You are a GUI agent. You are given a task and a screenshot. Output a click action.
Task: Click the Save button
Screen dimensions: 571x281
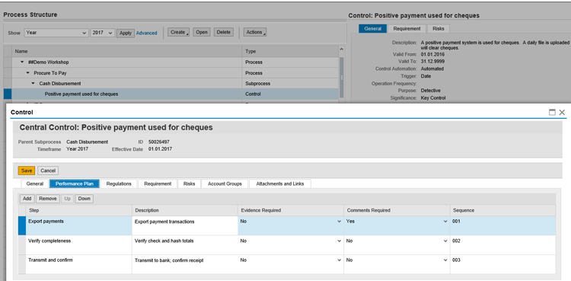pos(27,171)
